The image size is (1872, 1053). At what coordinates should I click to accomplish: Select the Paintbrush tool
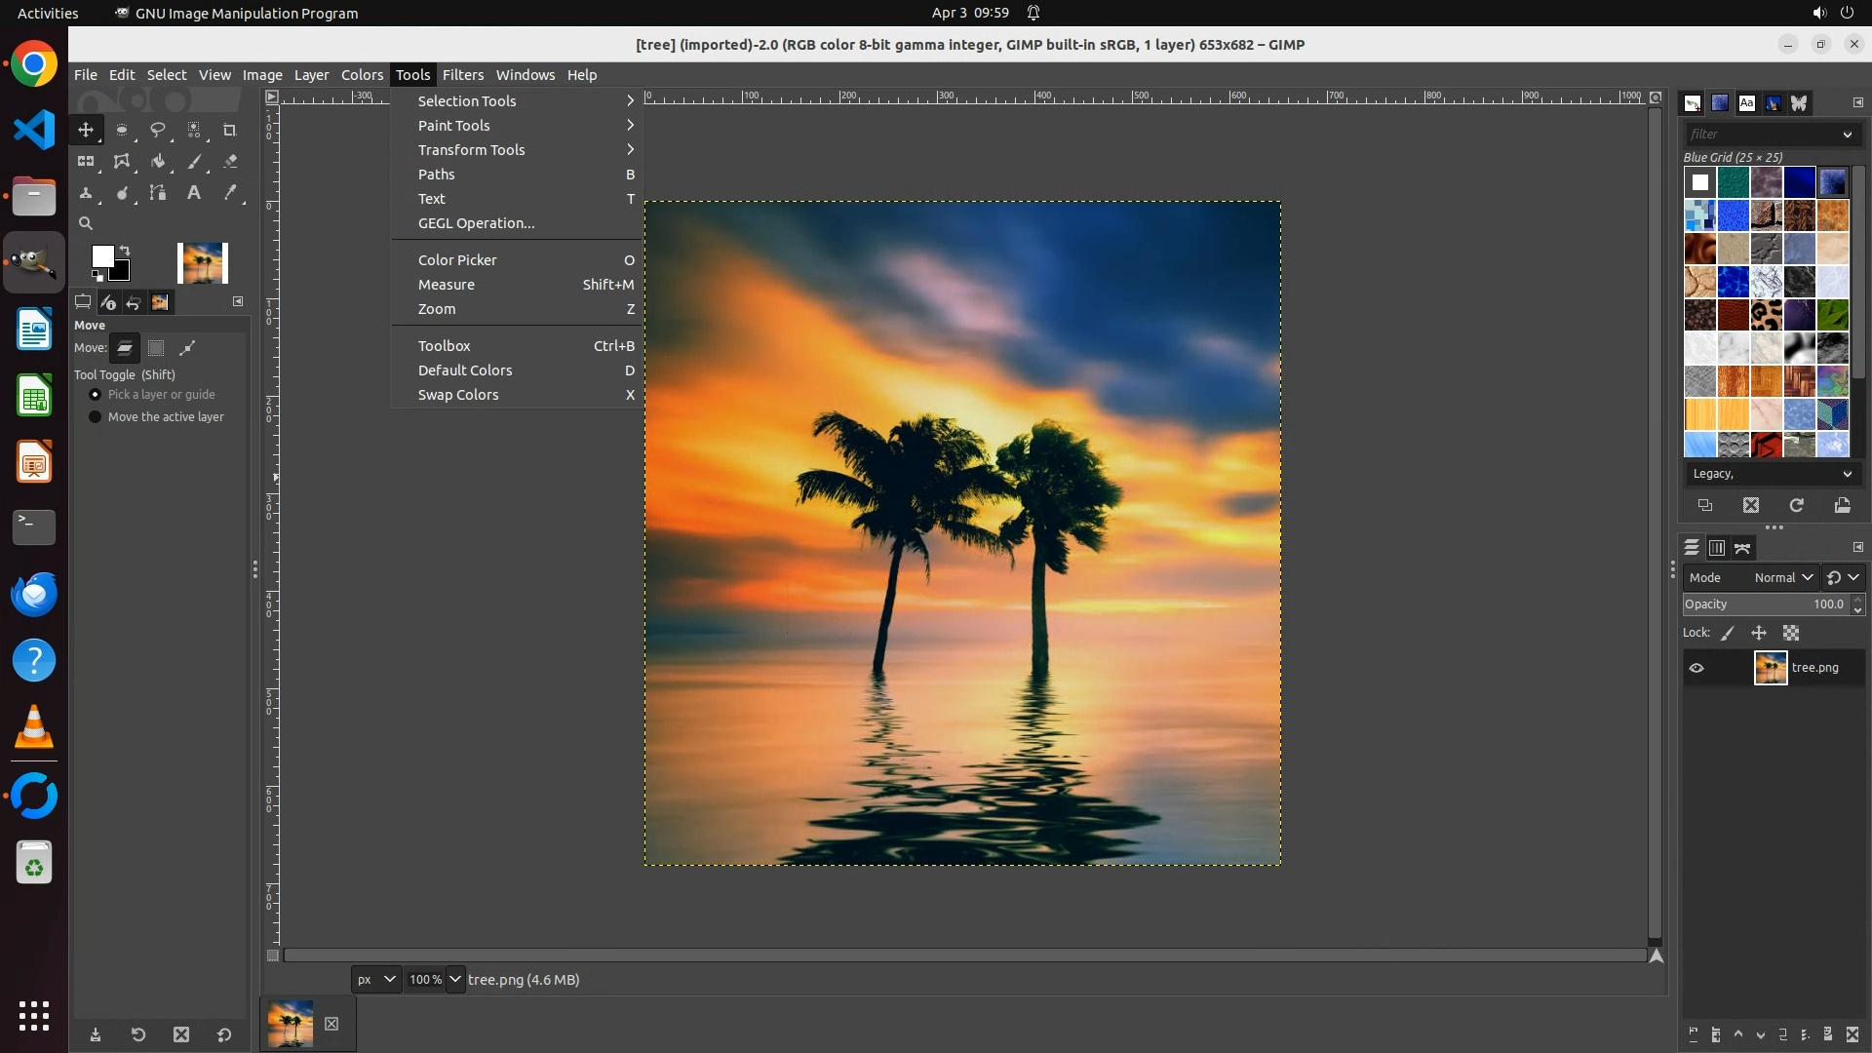[194, 162]
